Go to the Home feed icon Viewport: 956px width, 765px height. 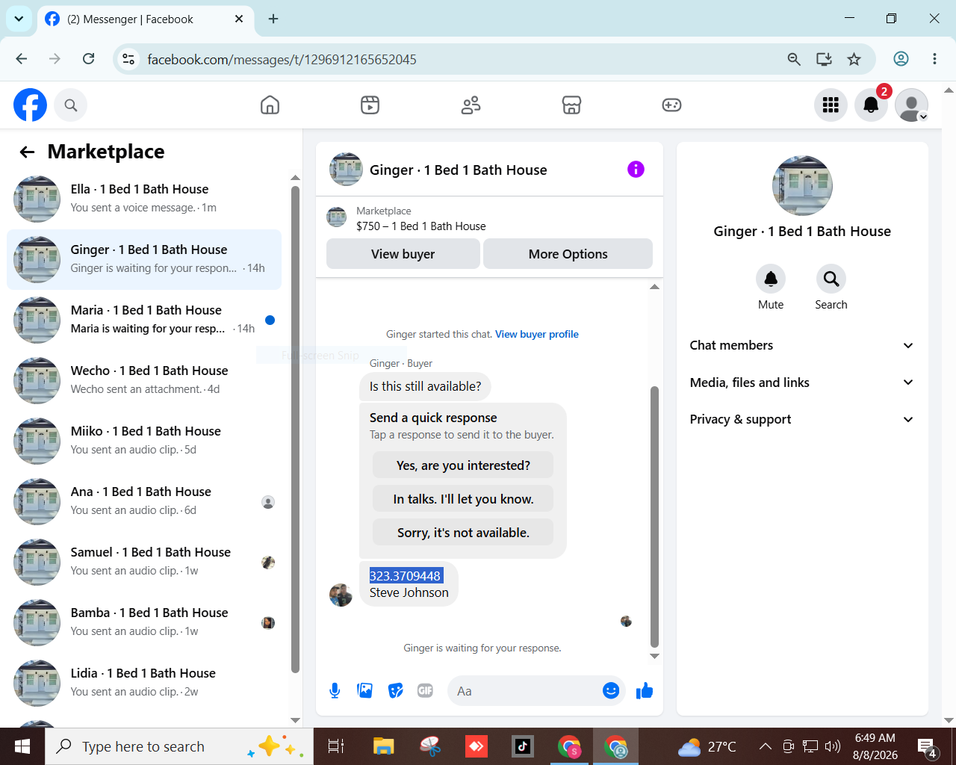point(270,105)
